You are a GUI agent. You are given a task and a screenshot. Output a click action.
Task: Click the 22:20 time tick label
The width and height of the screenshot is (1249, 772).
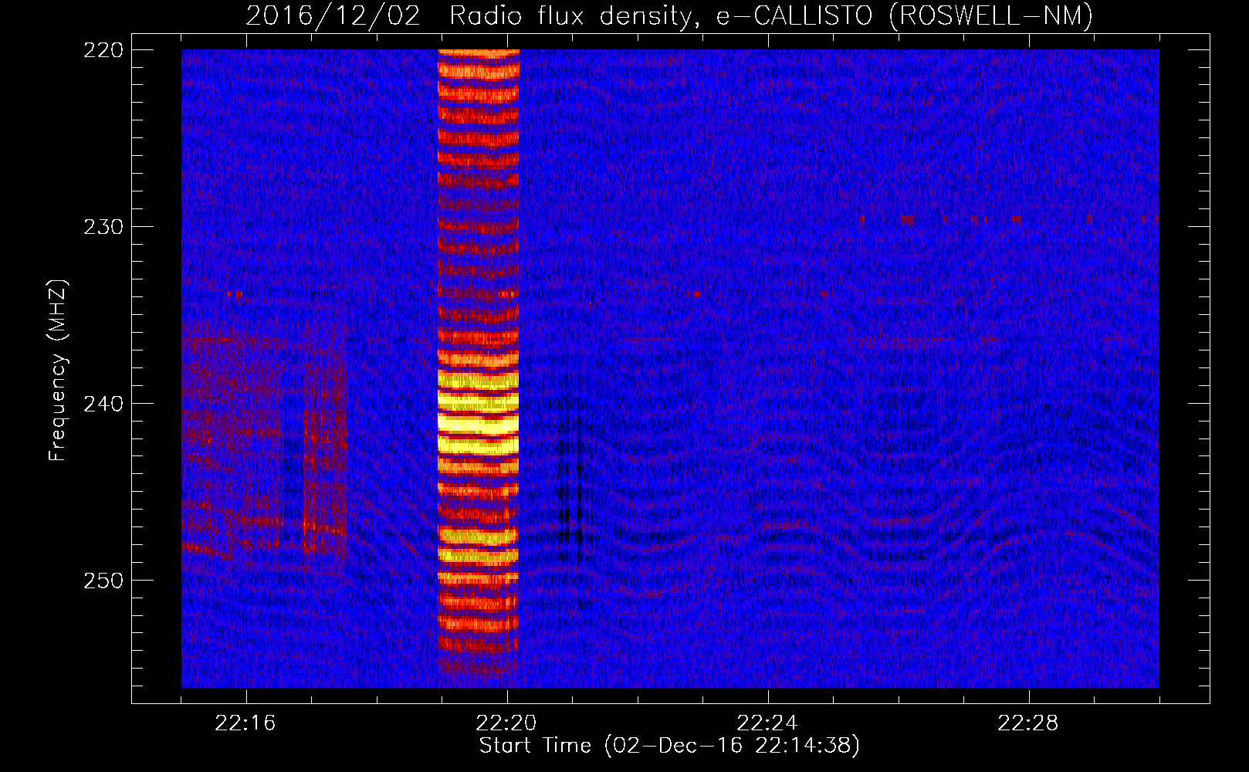tap(506, 723)
